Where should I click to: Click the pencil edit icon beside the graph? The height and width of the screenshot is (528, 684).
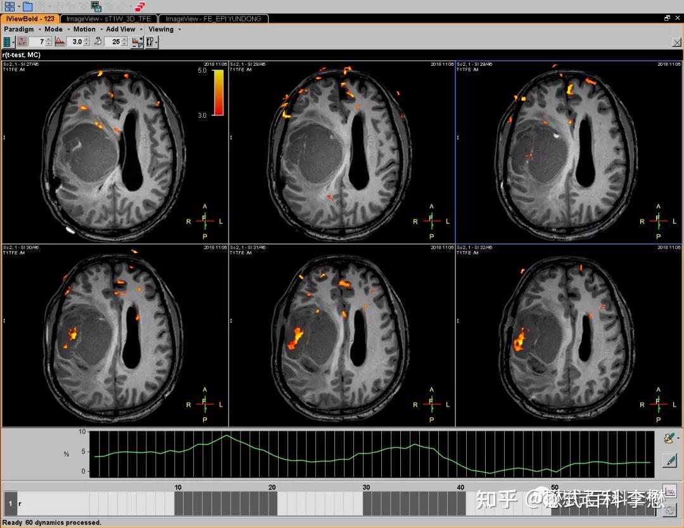coord(669,460)
